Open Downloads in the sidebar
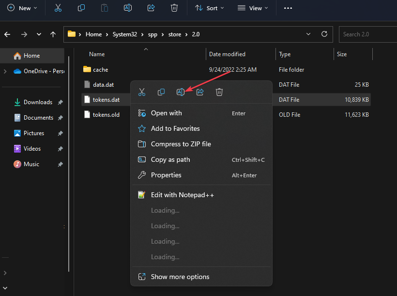Image resolution: width=397 pixels, height=296 pixels. click(x=38, y=102)
